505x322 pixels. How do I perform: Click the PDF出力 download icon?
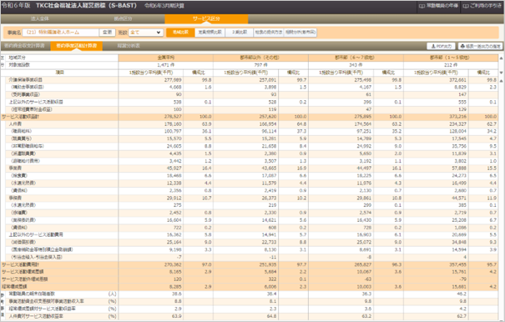(x=433, y=47)
